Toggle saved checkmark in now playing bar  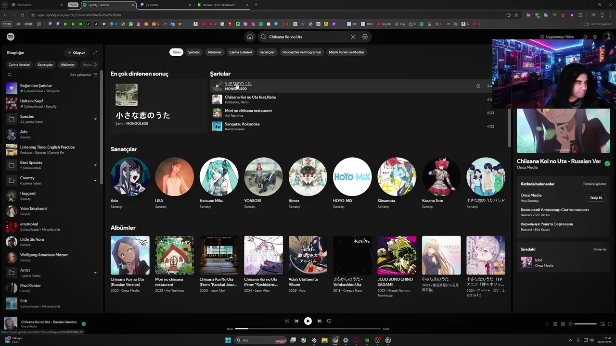coord(84,324)
